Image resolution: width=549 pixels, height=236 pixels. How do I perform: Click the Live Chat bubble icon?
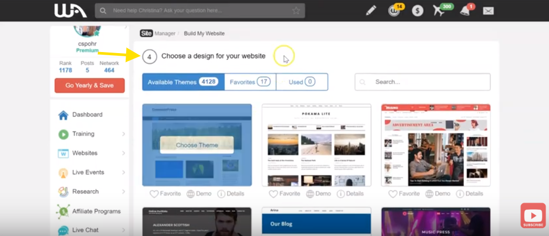[x=64, y=230]
